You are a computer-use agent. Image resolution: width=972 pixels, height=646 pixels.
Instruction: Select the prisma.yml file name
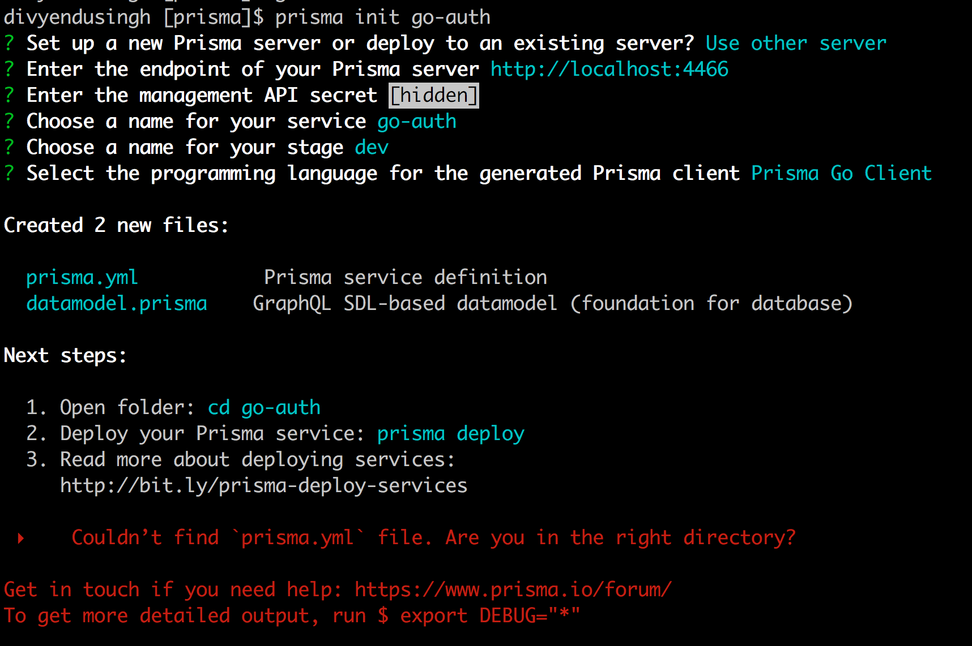(82, 277)
